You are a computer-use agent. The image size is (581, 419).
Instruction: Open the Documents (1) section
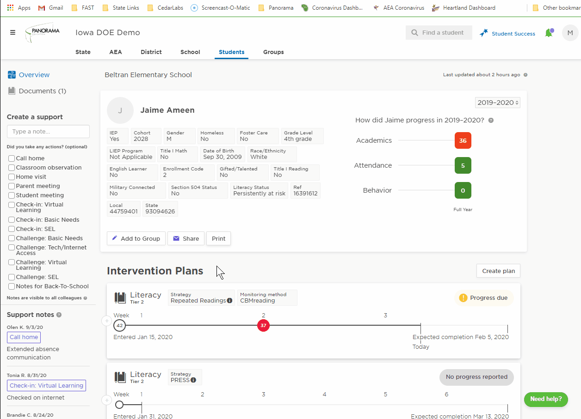pos(37,91)
